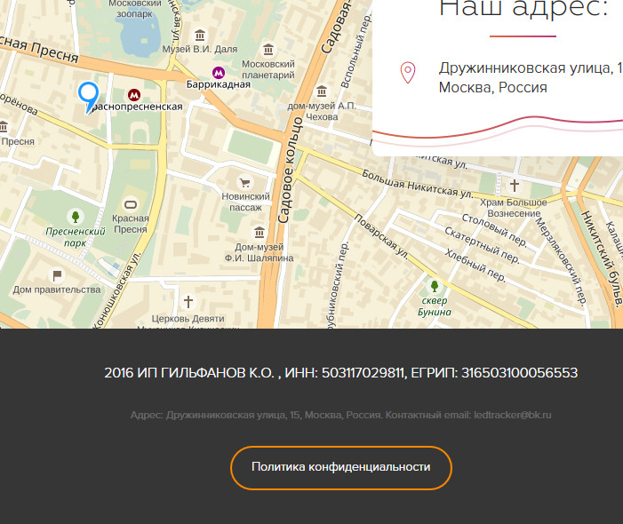623x524 pixels.
Task: Open Политика конфиденциальности button
Action: tap(341, 468)
